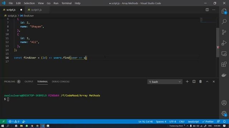Close the terminal panel
The image size is (229, 128).
(x=214, y=81)
